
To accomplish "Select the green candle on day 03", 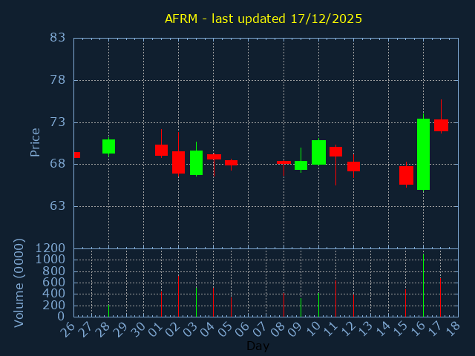I will point(196,162).
